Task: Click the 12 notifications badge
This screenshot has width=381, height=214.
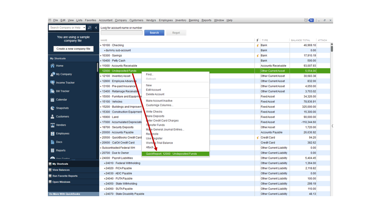Action: [x=311, y=21]
